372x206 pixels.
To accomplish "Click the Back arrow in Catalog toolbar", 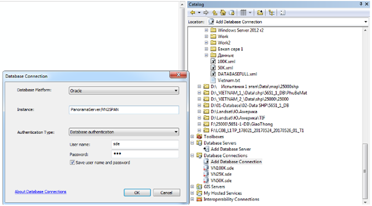I will click(x=193, y=12).
